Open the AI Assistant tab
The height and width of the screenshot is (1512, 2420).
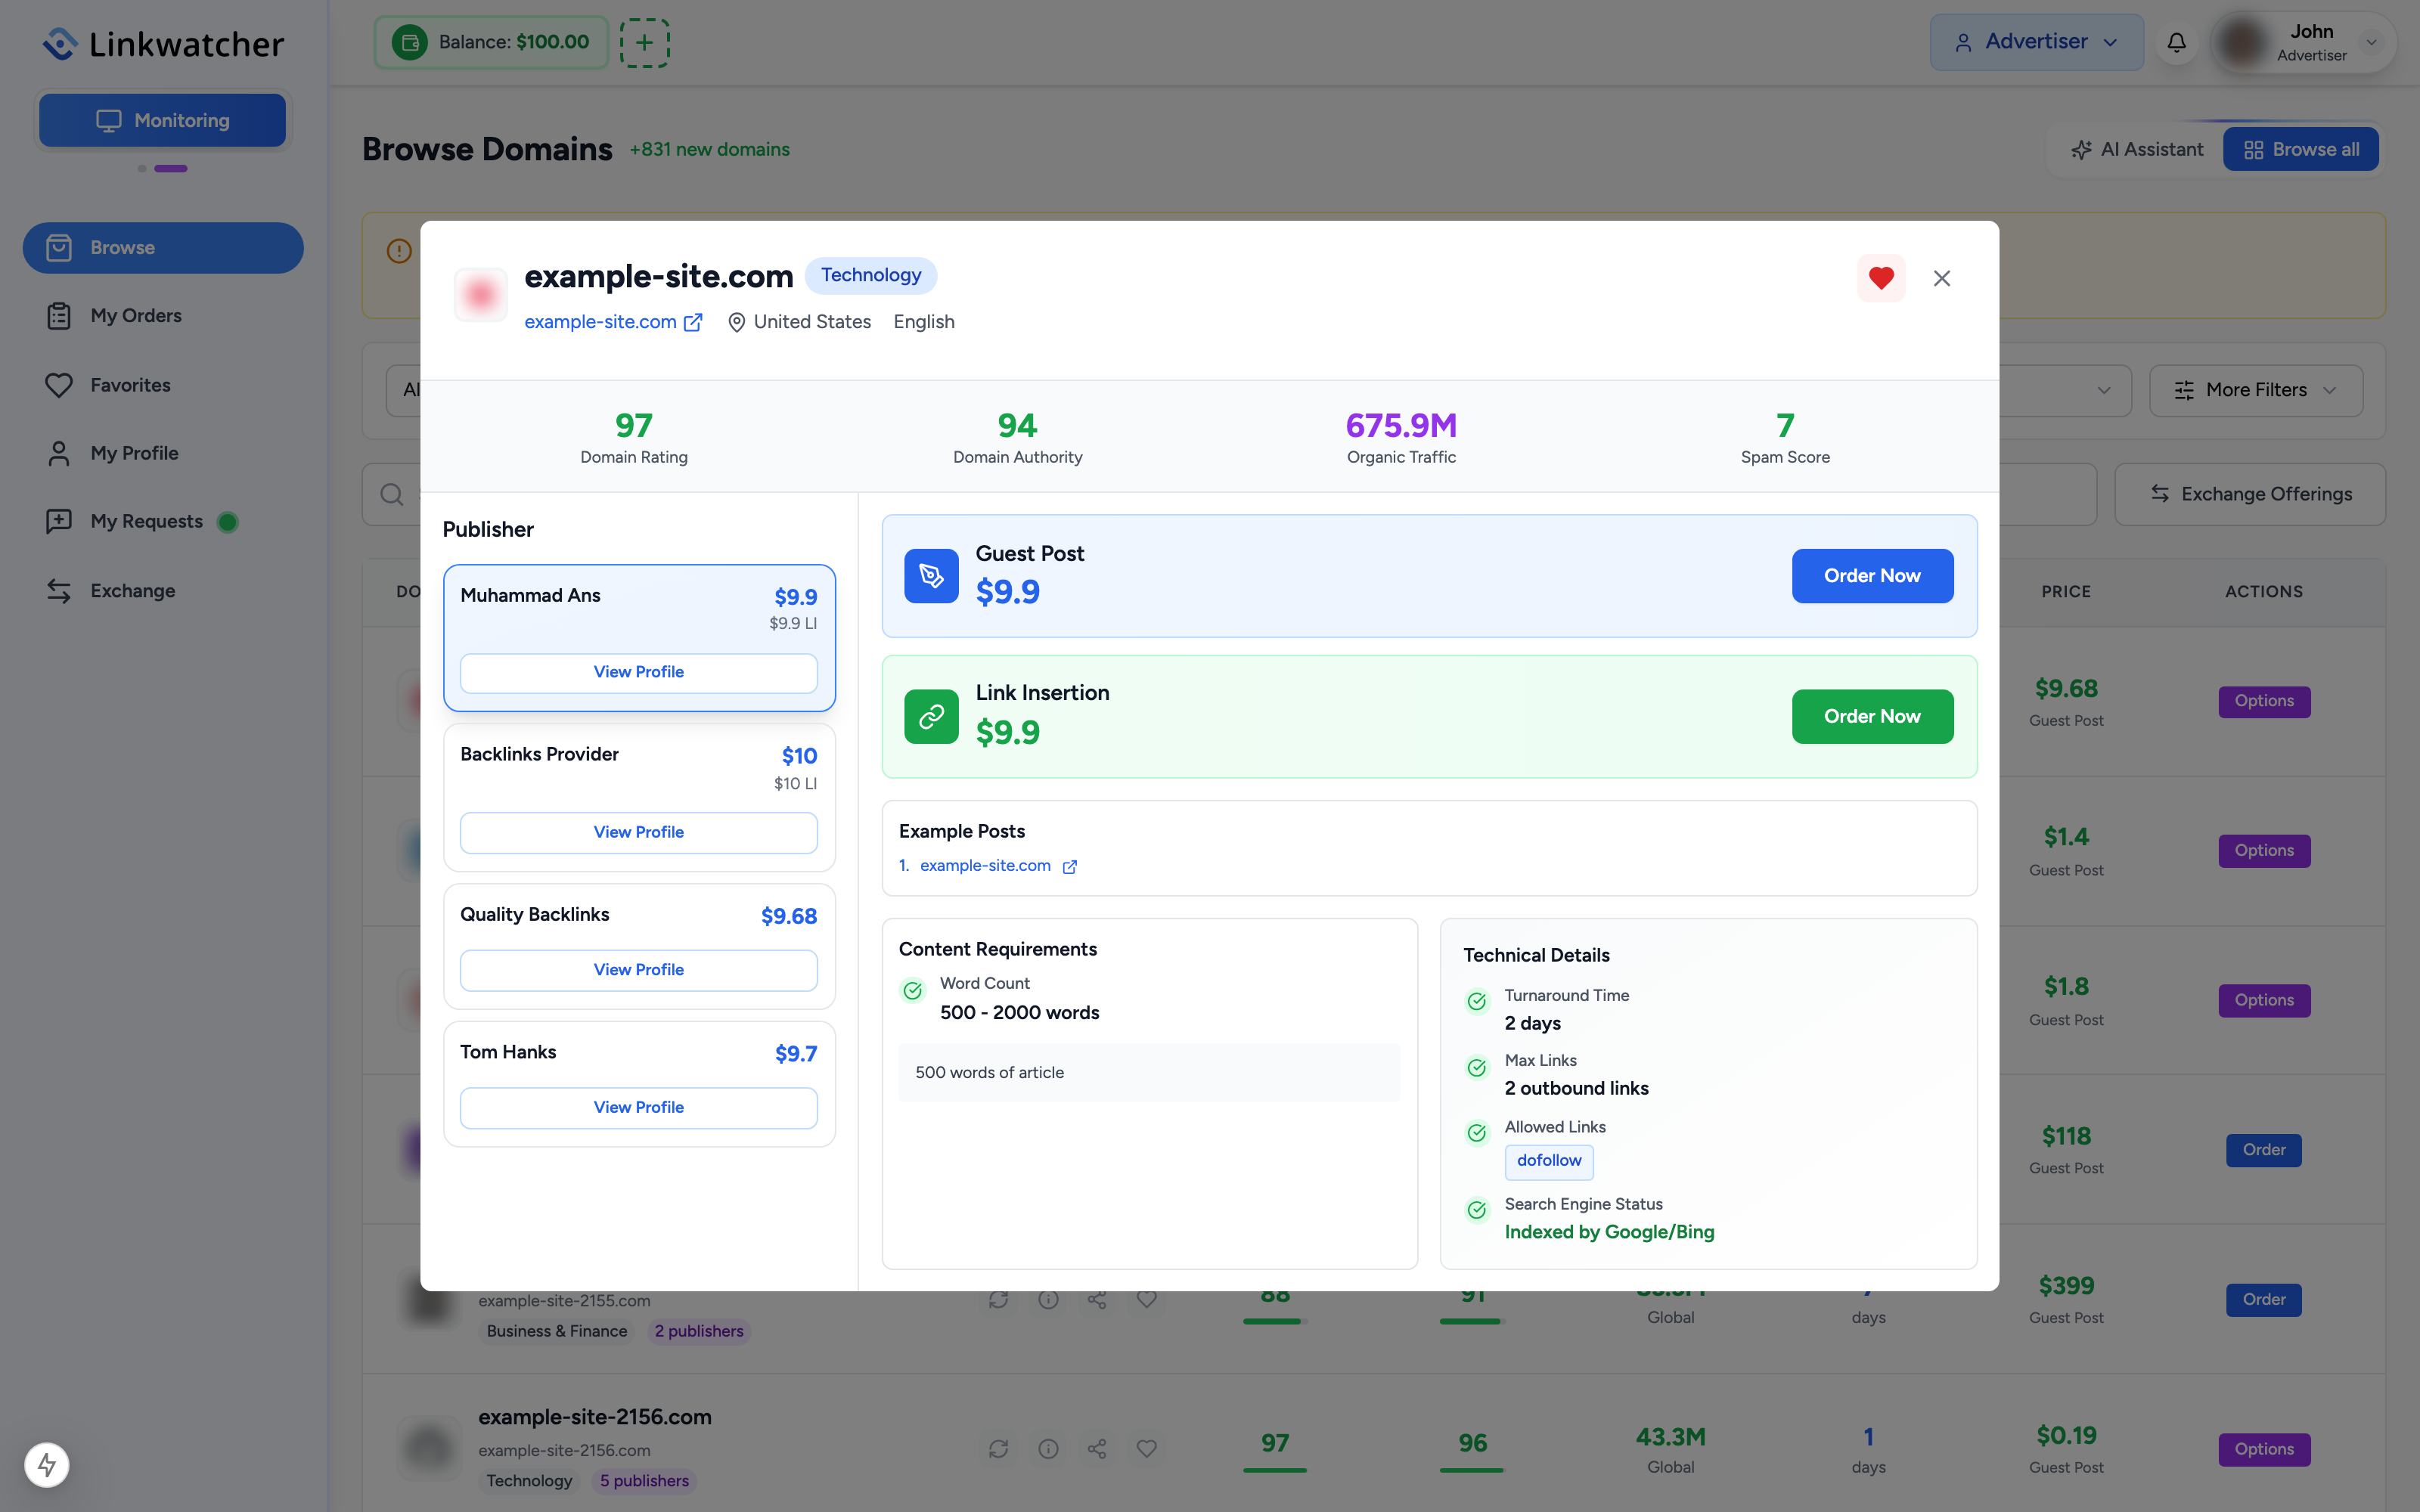point(2136,150)
